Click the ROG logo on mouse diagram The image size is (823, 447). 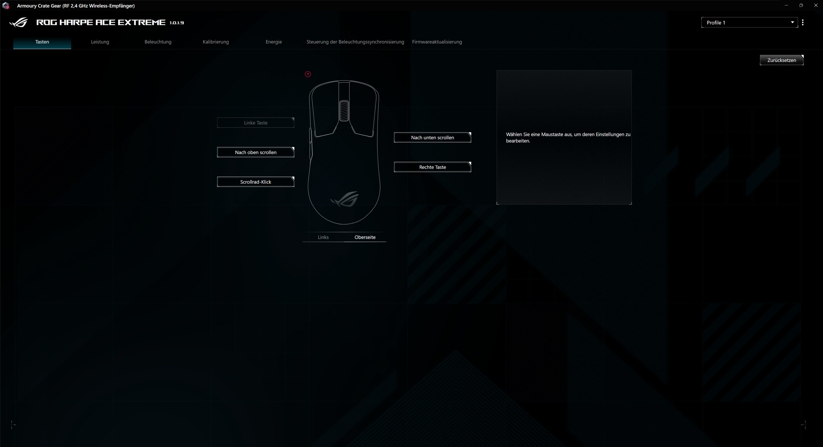tap(344, 199)
